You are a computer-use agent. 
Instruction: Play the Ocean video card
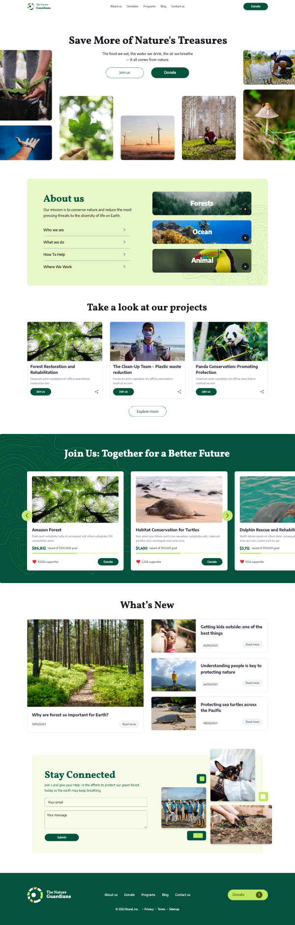(x=245, y=238)
